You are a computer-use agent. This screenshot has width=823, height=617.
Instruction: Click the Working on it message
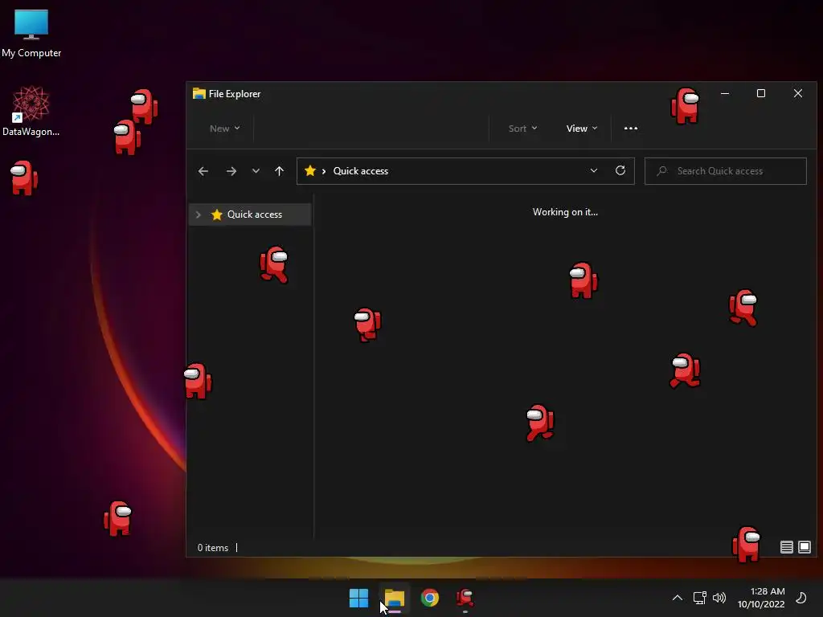[x=565, y=212]
